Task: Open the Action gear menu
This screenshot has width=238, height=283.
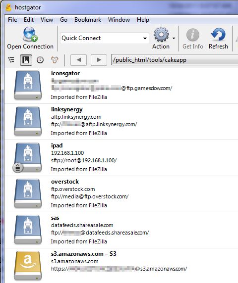Action: tap(161, 34)
